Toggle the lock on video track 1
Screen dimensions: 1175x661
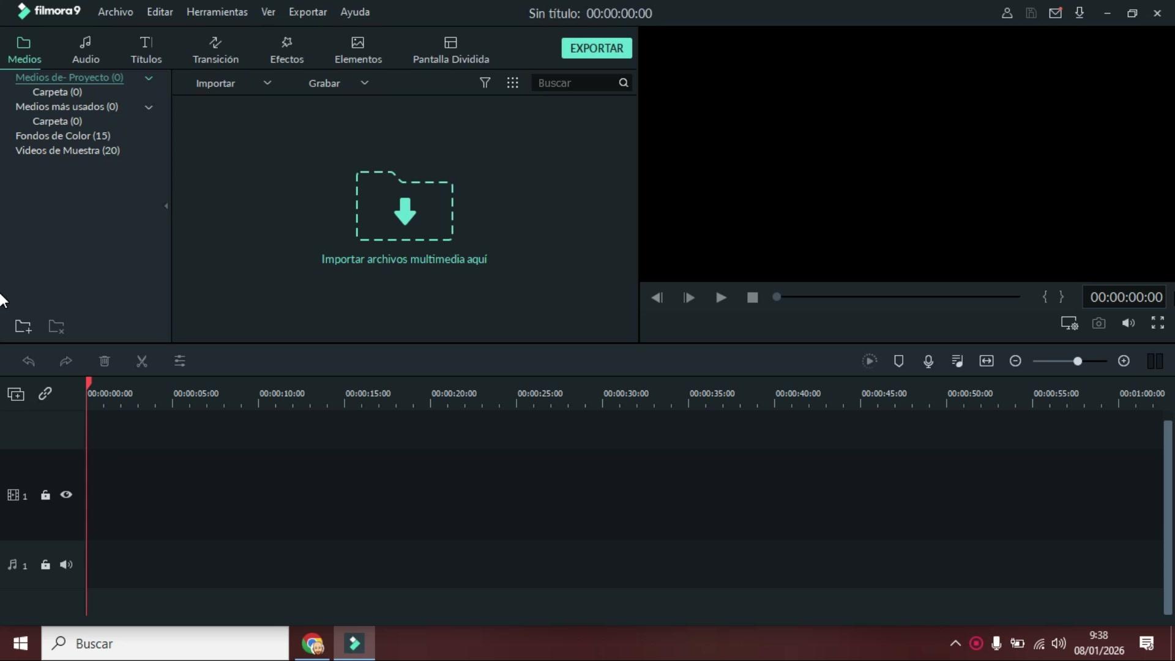click(45, 495)
